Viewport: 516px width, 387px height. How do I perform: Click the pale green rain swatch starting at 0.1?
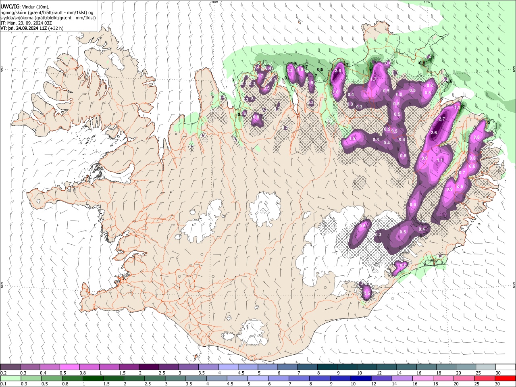coord(10,378)
